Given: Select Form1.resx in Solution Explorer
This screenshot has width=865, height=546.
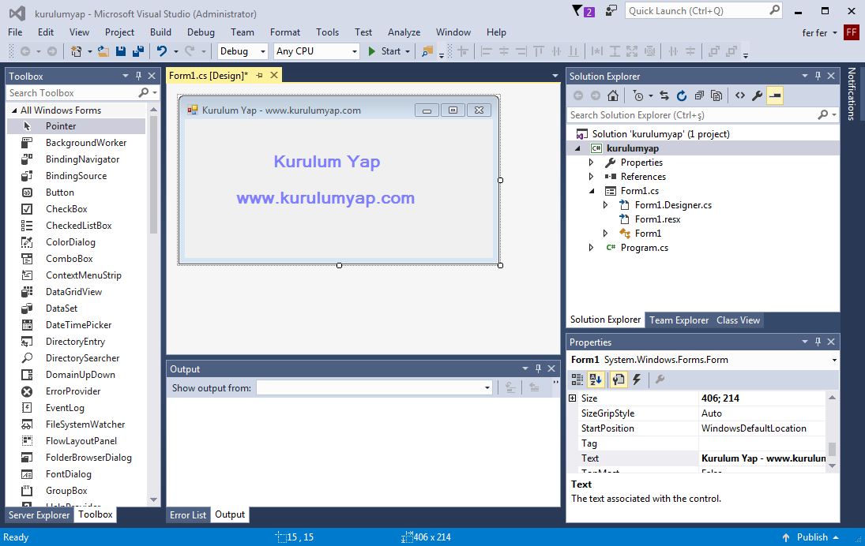Looking at the screenshot, I should [x=657, y=219].
